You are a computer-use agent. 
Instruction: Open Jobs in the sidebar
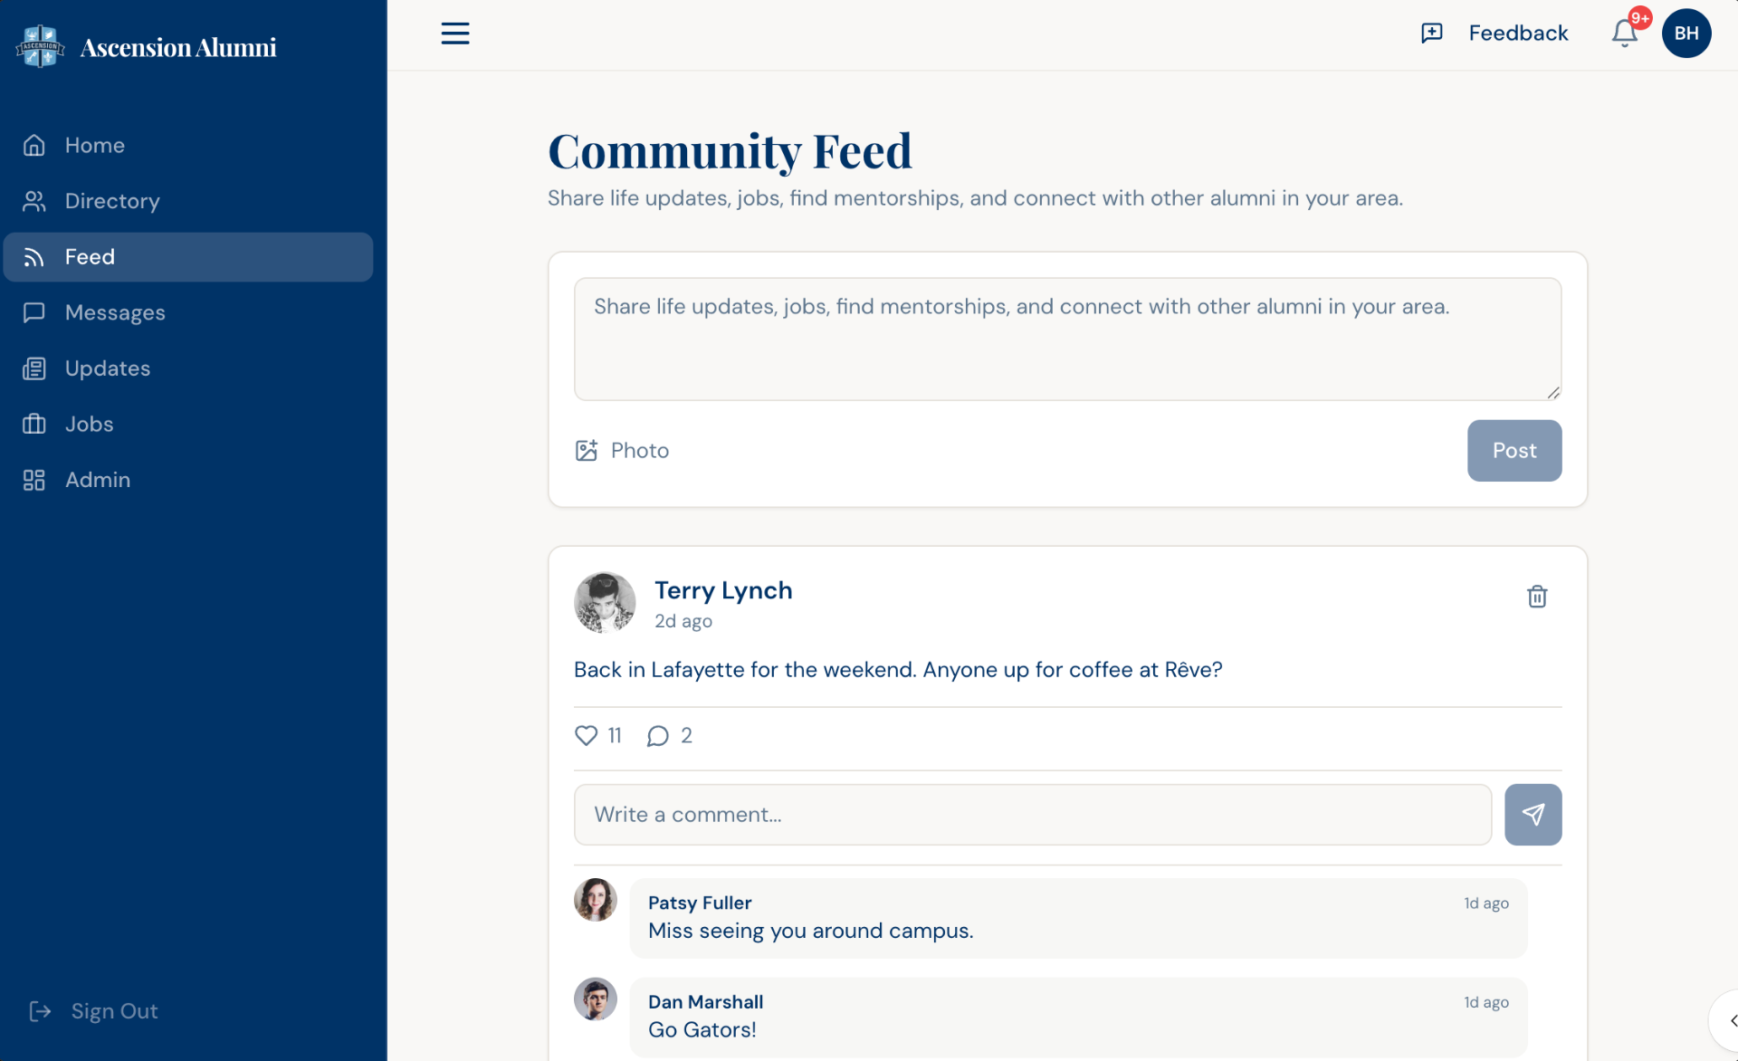tap(188, 424)
